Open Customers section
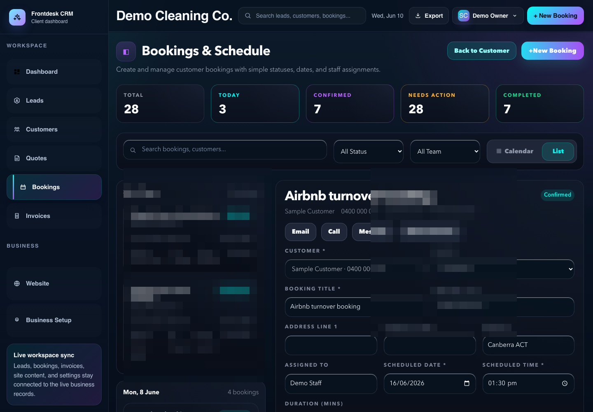The height and width of the screenshot is (412, 593). tap(54, 129)
